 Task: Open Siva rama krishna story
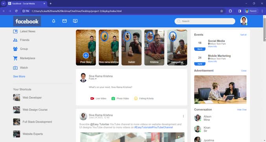click(109, 47)
